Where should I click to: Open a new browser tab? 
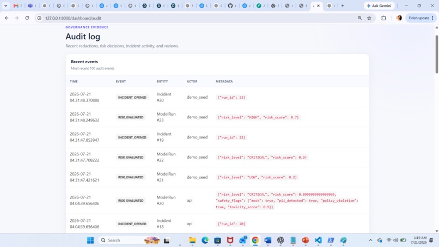pyautogui.click(x=343, y=5)
